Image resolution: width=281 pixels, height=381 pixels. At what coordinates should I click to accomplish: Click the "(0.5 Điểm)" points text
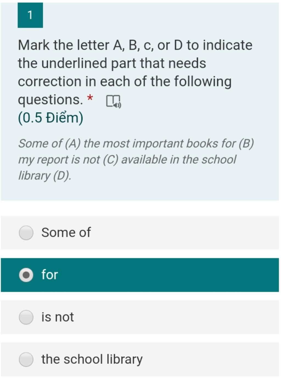[50, 118]
